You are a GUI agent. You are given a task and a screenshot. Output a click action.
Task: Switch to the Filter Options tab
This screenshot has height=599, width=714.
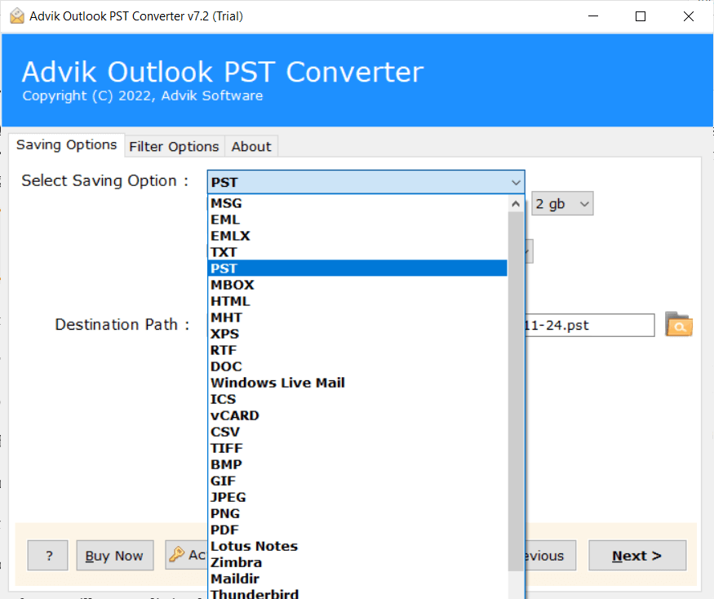coord(174,147)
